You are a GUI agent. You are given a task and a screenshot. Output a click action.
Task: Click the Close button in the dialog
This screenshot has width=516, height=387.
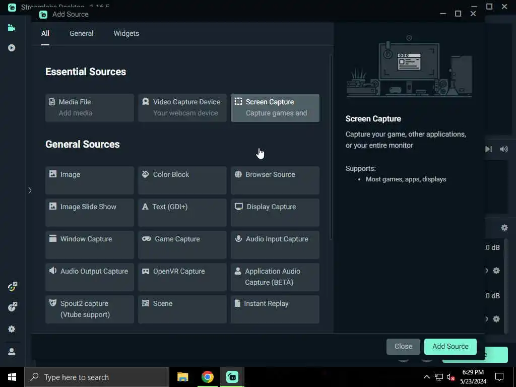403,347
